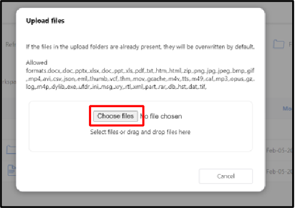The width and height of the screenshot is (295, 208).
Task: Click blank dialog space left of Cancel
Action: coord(113,176)
